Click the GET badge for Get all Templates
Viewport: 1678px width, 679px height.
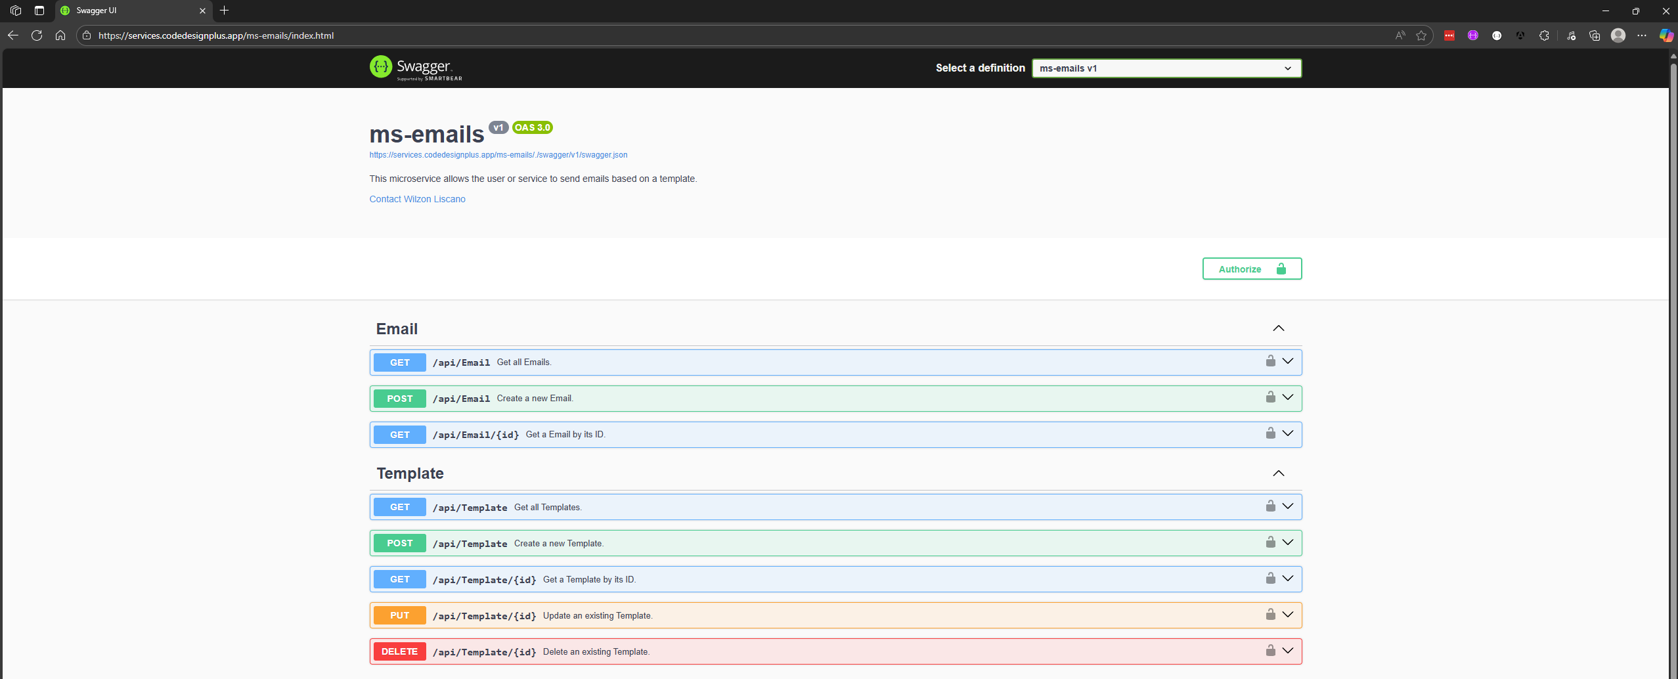399,507
